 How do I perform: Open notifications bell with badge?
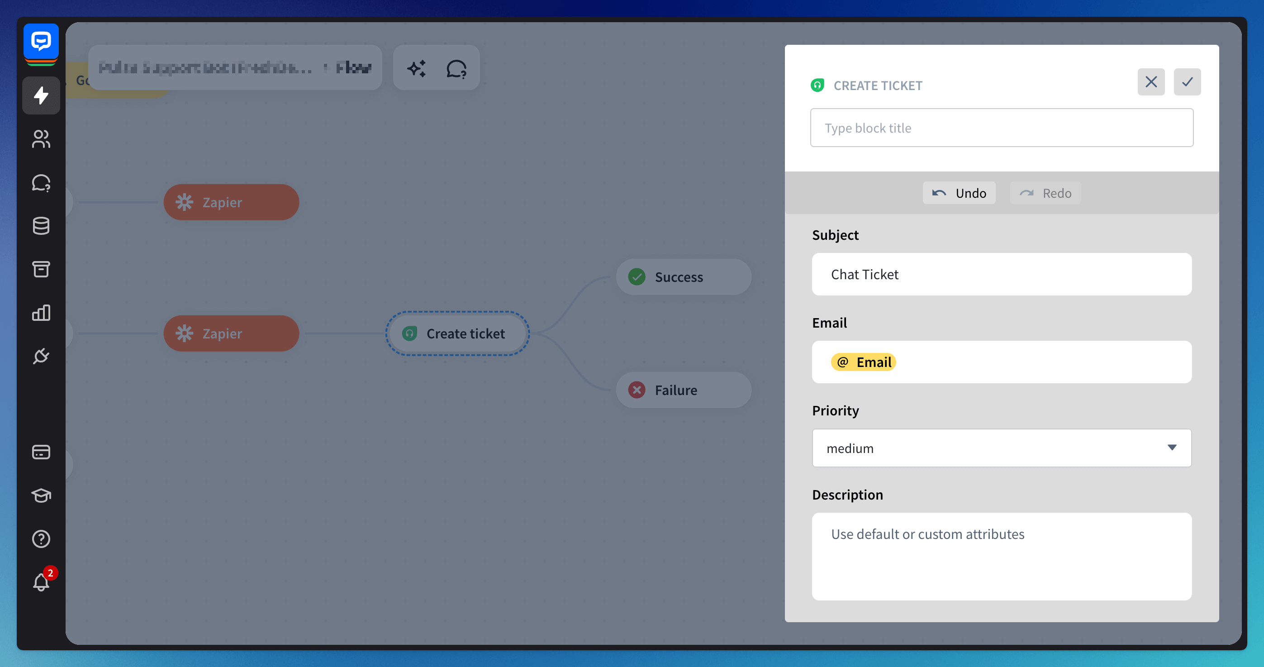click(41, 582)
